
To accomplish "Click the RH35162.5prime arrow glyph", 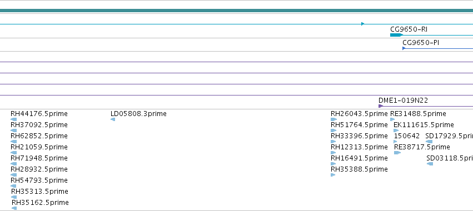I will click(x=14, y=208).
